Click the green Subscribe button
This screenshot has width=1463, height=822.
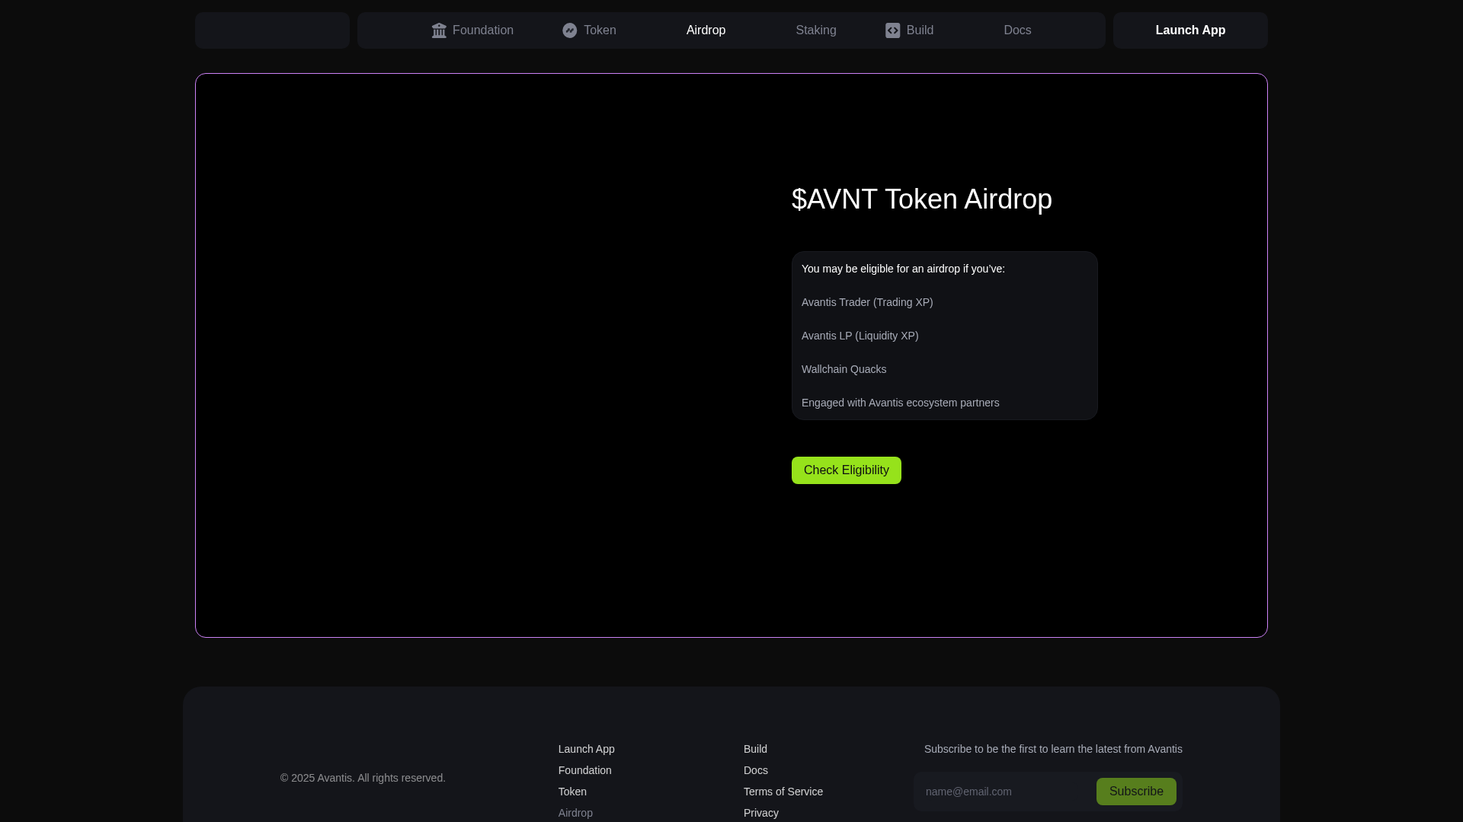point(1135,792)
